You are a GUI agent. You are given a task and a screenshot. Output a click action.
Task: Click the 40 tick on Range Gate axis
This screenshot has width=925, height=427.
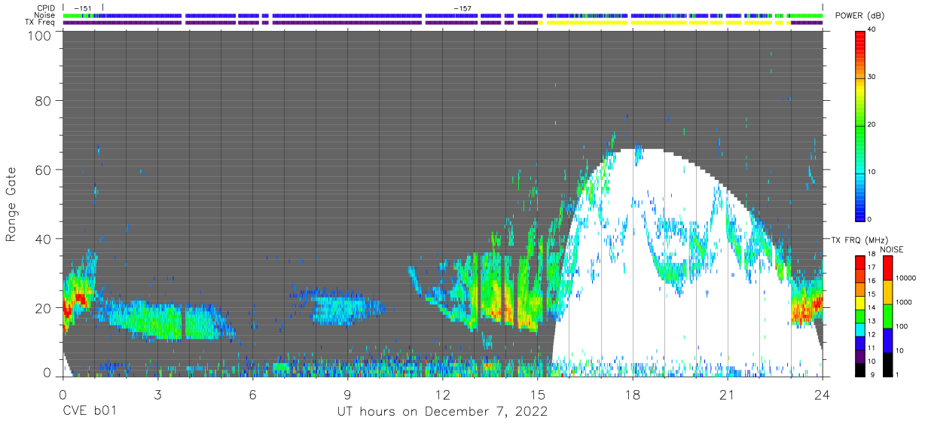coord(43,239)
